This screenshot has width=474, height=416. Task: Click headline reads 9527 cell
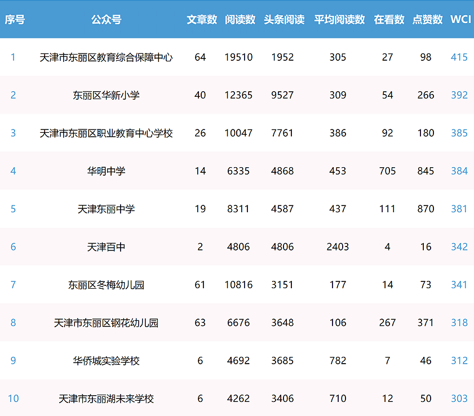[282, 95]
